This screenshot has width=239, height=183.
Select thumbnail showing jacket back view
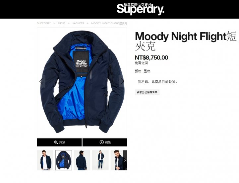tap(82, 160)
